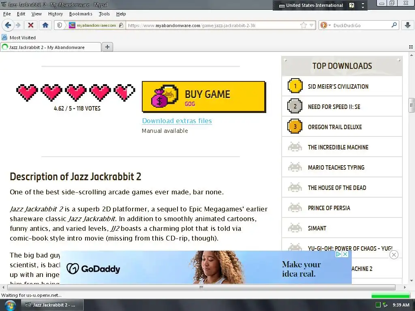Rate with the fifth half-filled heart
This screenshot has width=415, height=311.
click(124, 93)
